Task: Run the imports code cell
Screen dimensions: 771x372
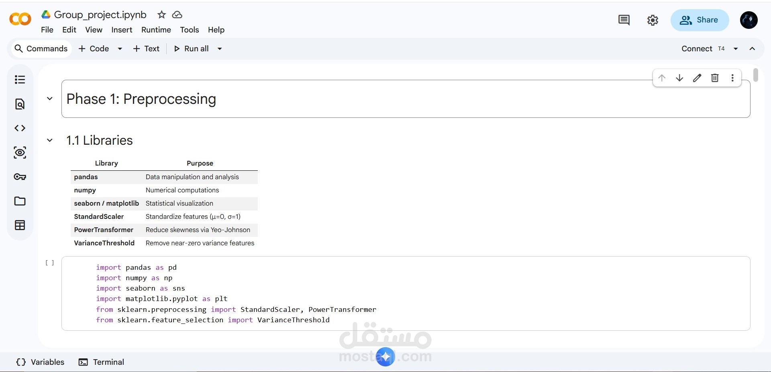Action: pos(50,263)
